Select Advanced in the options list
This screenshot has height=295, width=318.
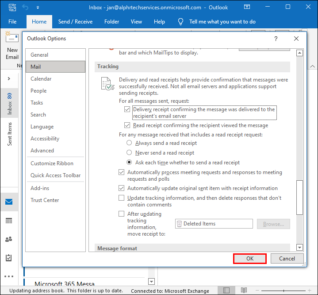(42, 151)
